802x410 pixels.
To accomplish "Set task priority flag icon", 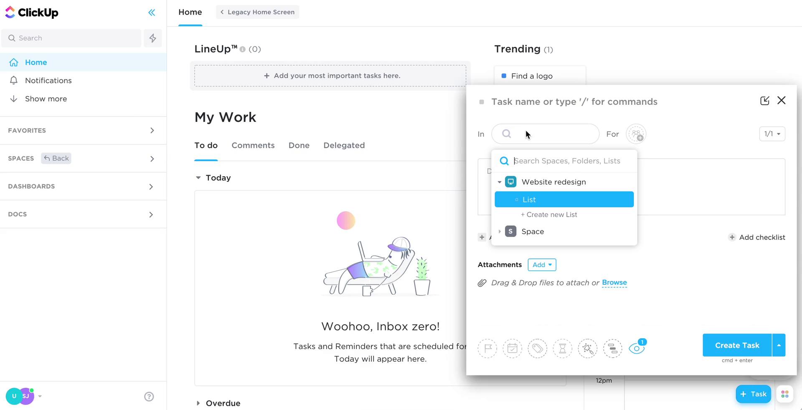I will [x=487, y=348].
